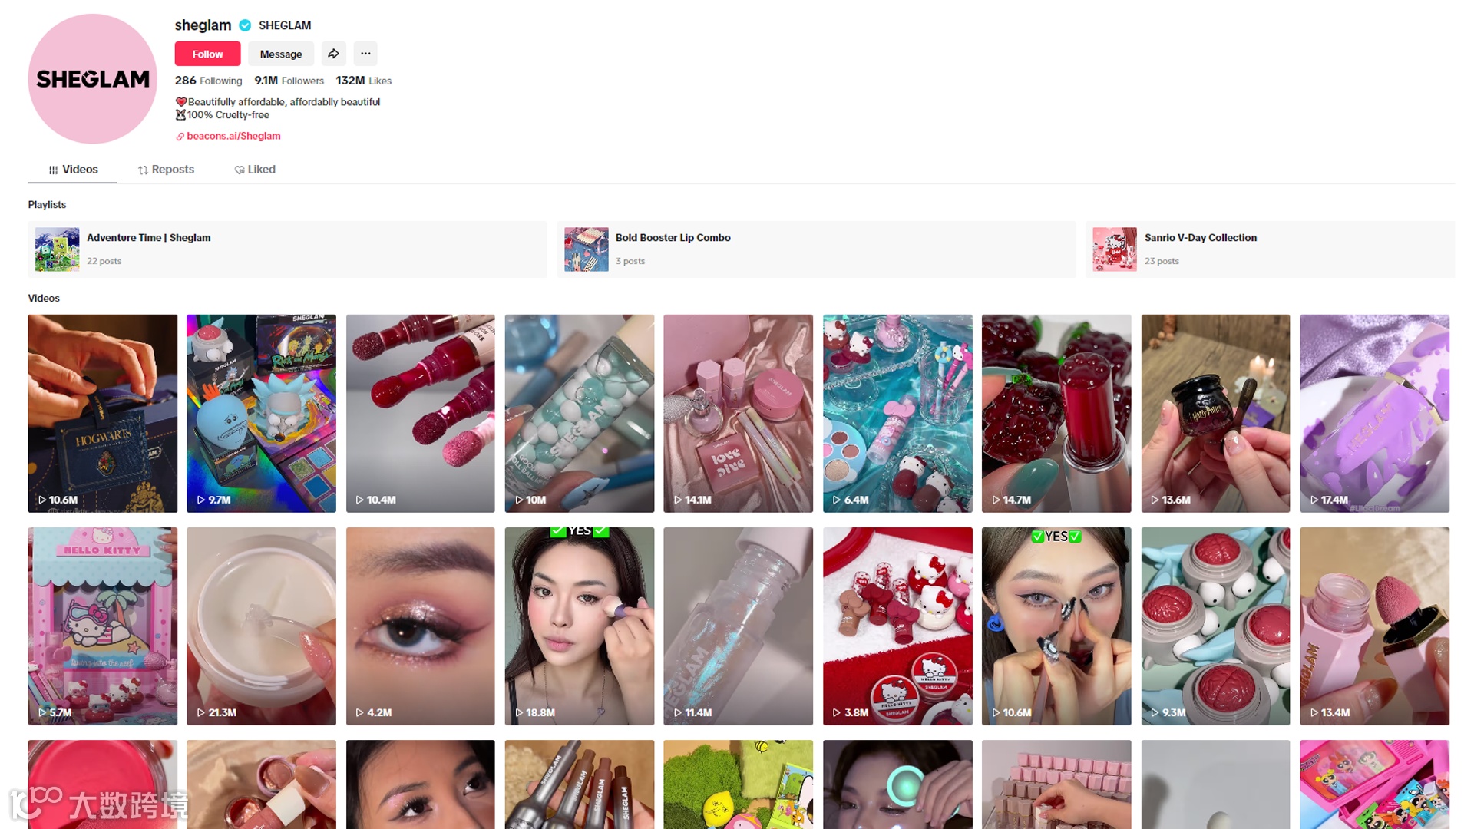Screen dimensions: 1474x829
Task: Open the Bold Booster Lip Combo playlist thumbnail
Action: [587, 249]
